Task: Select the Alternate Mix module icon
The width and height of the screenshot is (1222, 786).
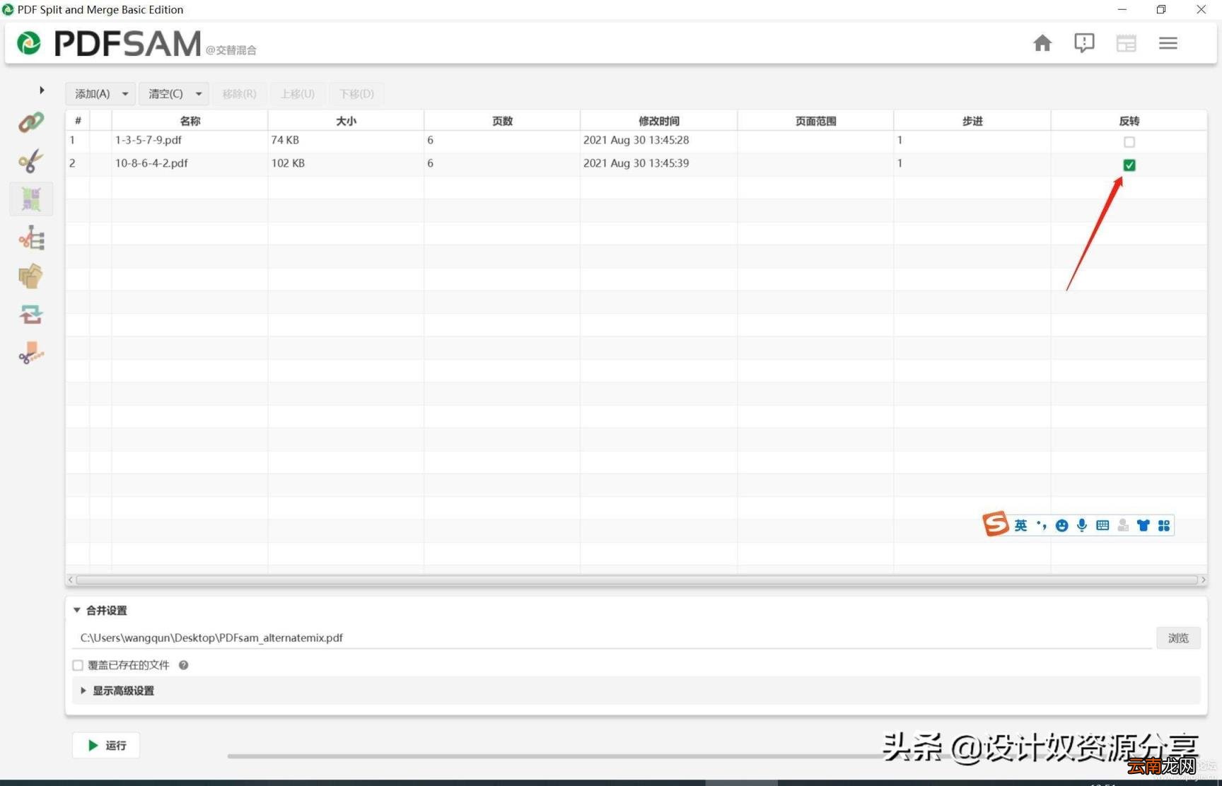Action: click(x=31, y=199)
